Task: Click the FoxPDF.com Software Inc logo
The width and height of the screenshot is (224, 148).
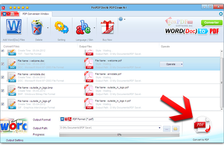Action: 179,22
